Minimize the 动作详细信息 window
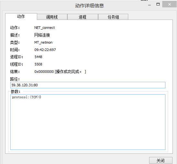Screen dimensions: 177x164 (x=149, y=5)
